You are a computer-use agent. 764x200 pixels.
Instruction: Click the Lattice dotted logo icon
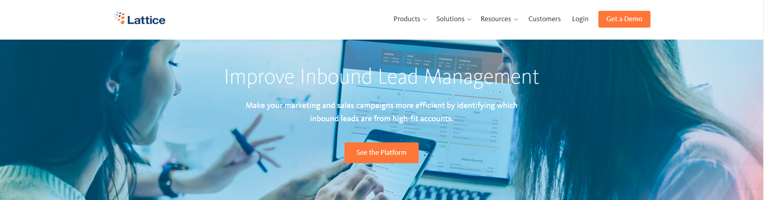click(x=120, y=18)
